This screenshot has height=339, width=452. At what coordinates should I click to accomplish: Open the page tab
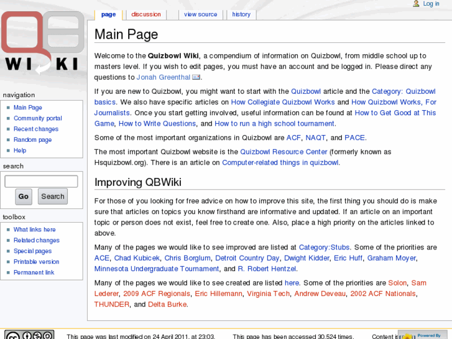[x=108, y=14]
